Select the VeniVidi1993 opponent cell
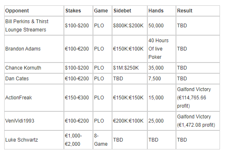The height and width of the screenshot is (154, 232). (x=34, y=121)
